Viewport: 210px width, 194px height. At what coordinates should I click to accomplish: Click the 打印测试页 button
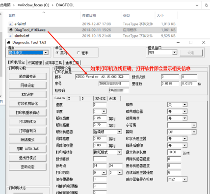pos(27,122)
